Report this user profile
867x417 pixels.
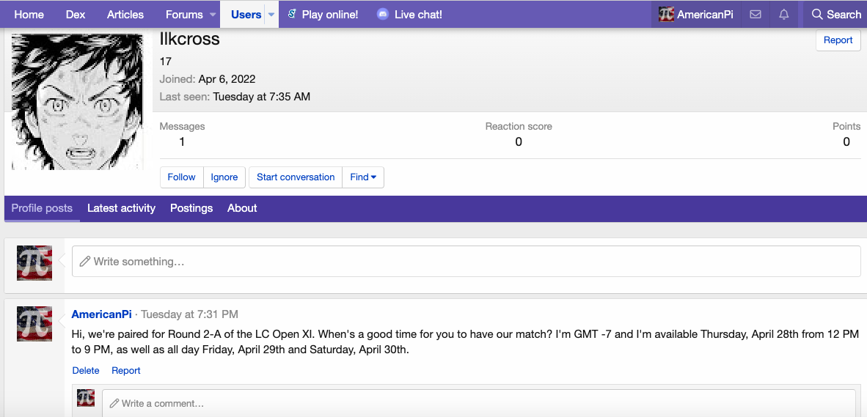(x=838, y=40)
